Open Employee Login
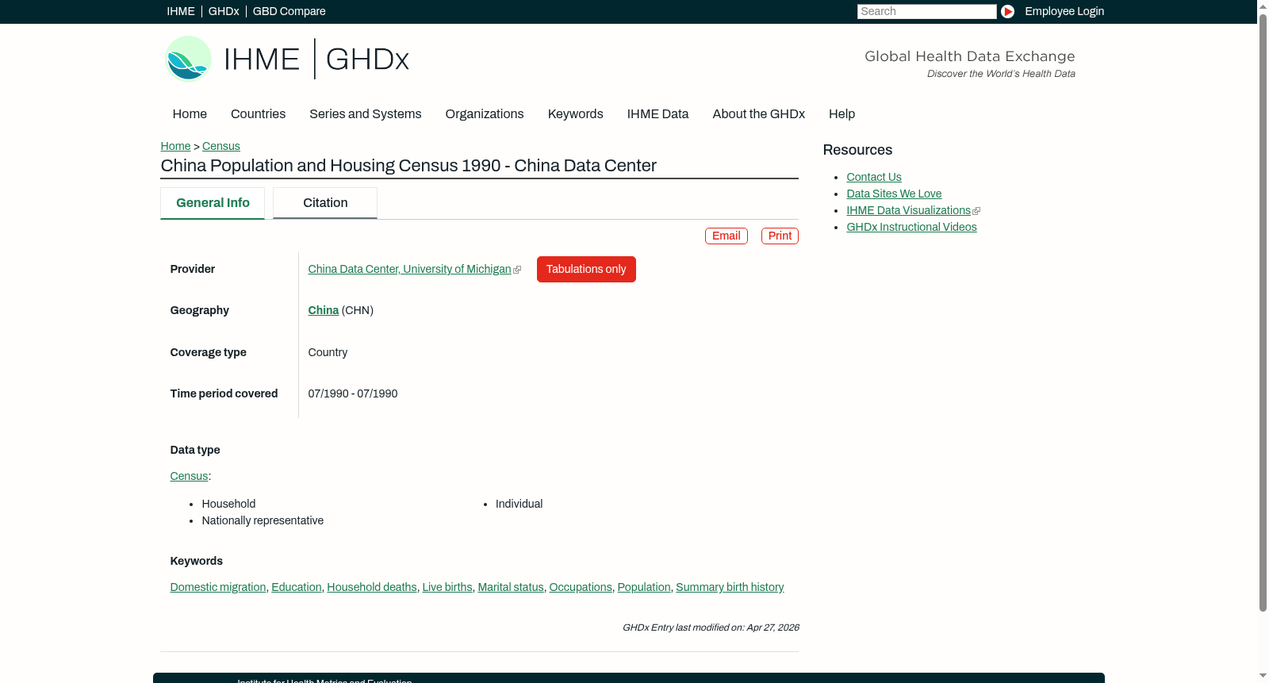 click(x=1064, y=11)
